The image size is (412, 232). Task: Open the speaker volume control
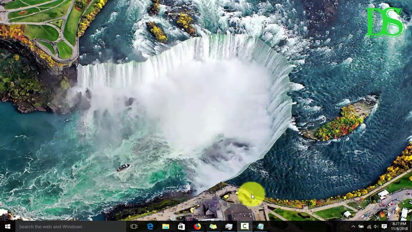point(376,227)
